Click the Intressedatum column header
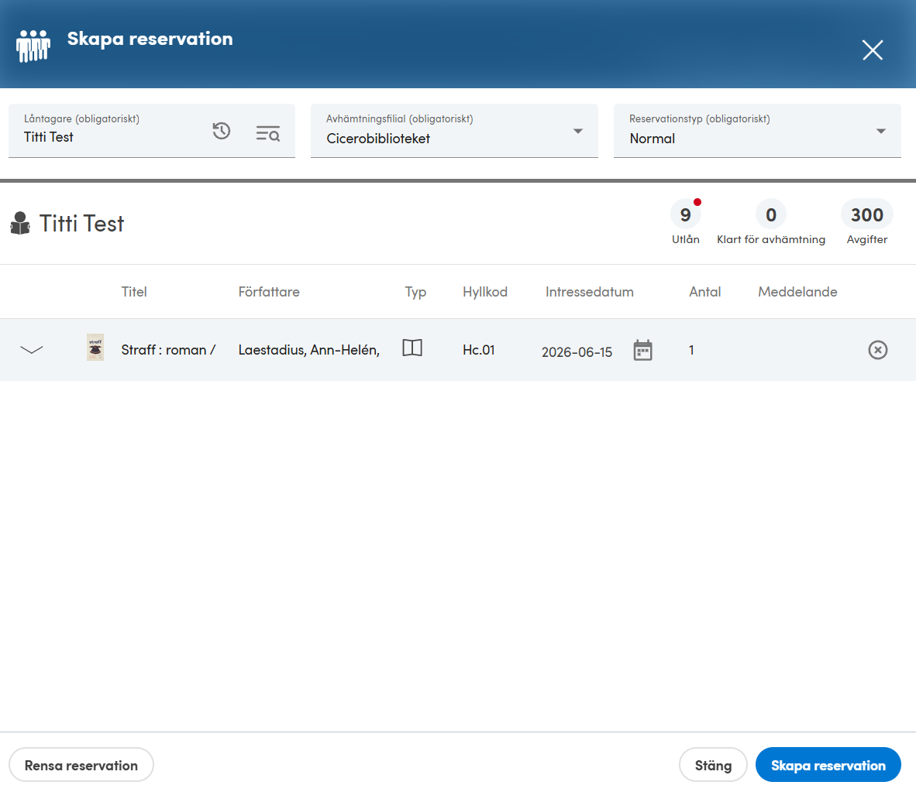Viewport: 916px width, 792px height. coord(590,292)
